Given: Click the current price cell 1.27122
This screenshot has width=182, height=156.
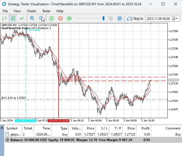Looking at the screenshot, I should pyautogui.click(x=130, y=134).
